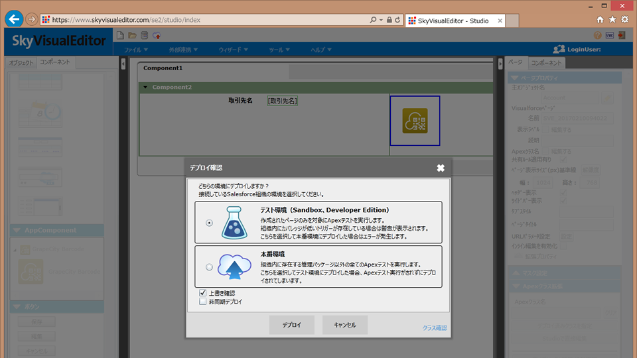Viewport: 637px width, 358px height.
Task: Click the browser favorites star icon
Action: (x=612, y=19)
